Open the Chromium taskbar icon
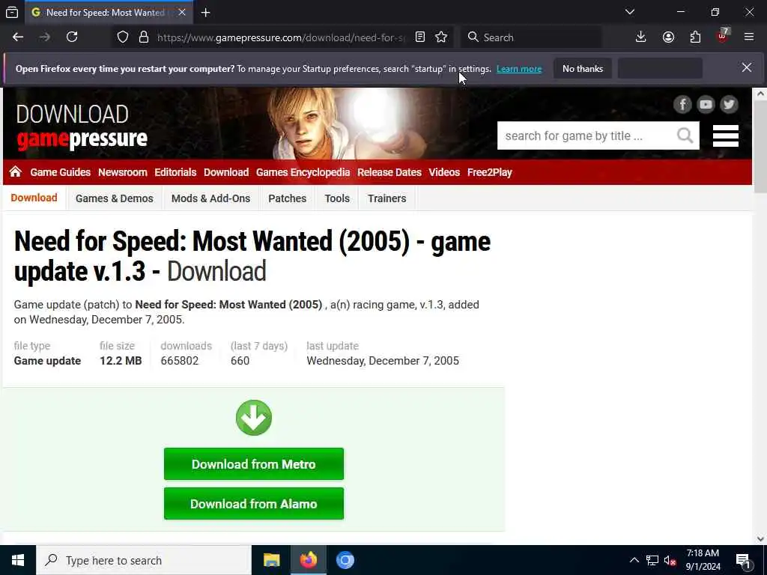767x575 pixels. coord(345,560)
